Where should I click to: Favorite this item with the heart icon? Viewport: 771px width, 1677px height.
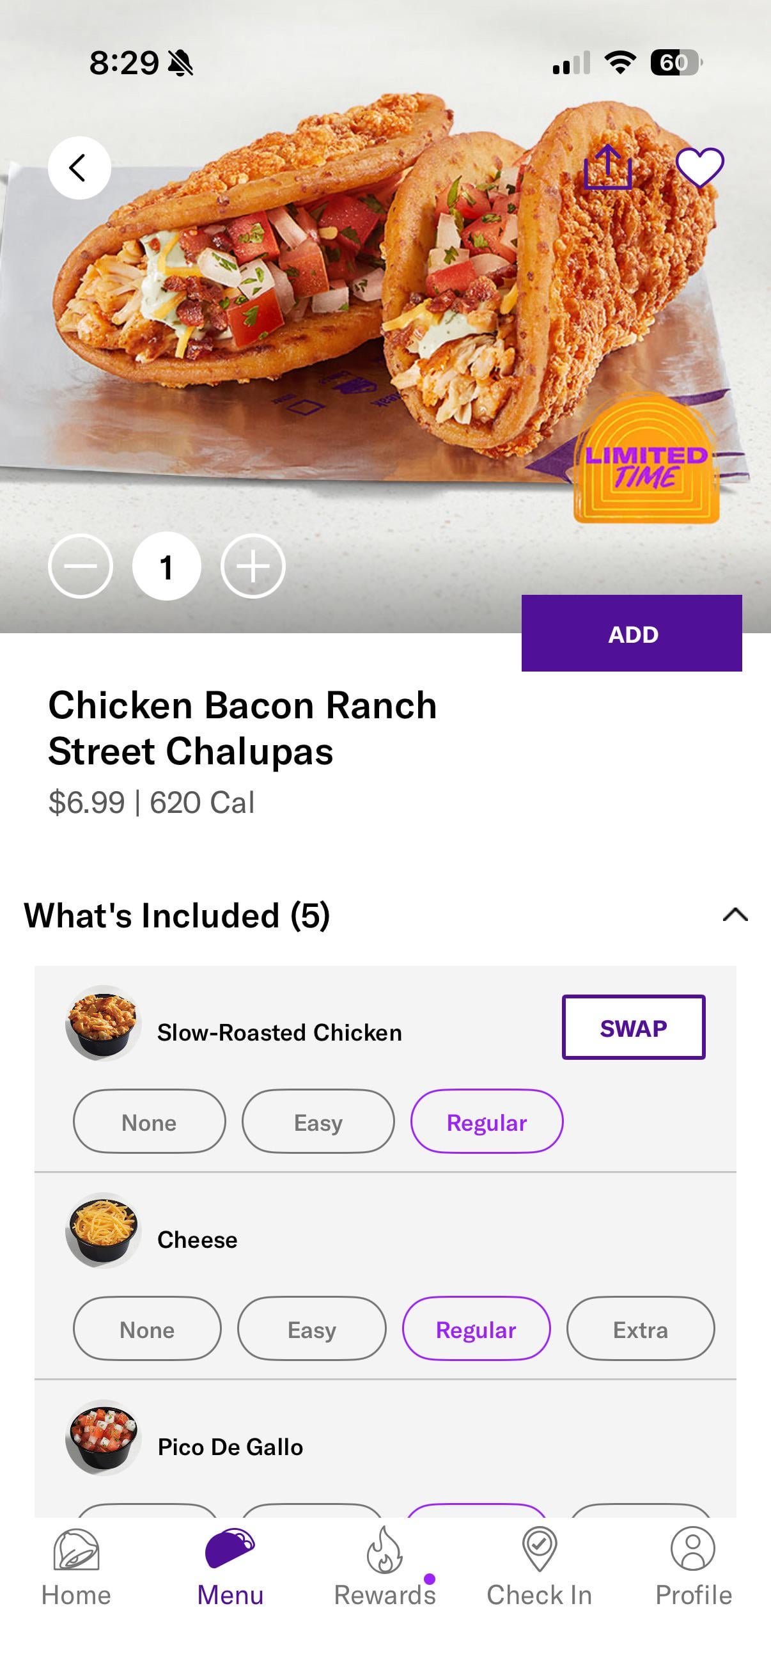699,168
